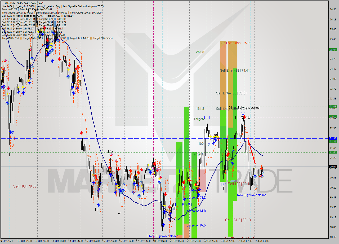This screenshot has width=339, height=244.
Task: Select the 'Sell 100 | 70.32' label
Action: coord(25,186)
